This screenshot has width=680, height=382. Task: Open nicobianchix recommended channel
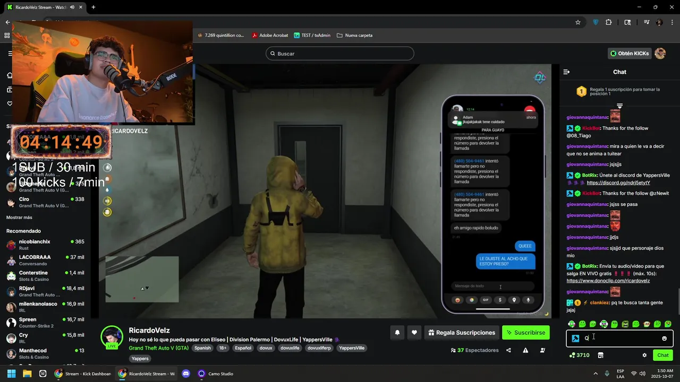pos(45,245)
